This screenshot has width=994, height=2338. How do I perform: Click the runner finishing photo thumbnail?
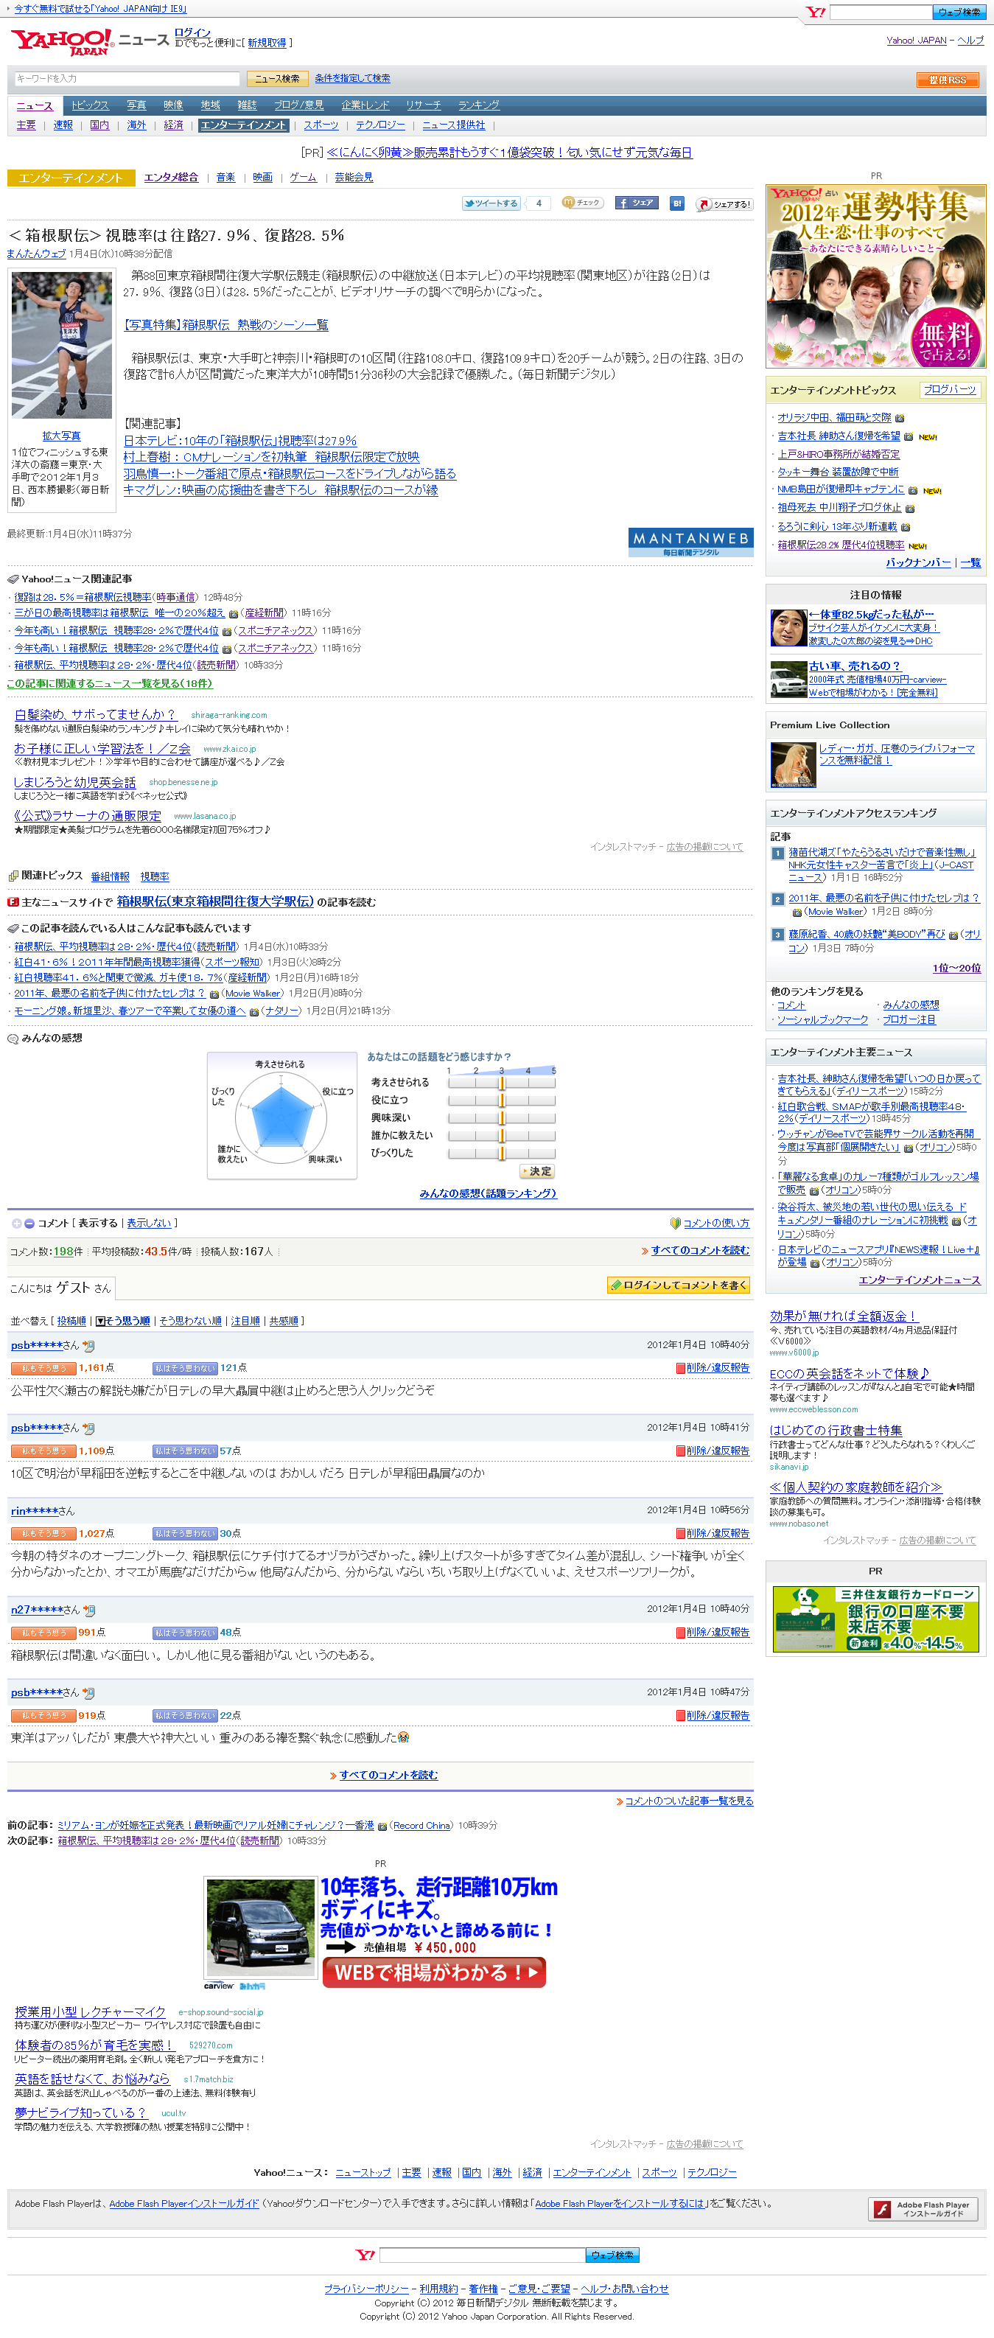pos(62,345)
